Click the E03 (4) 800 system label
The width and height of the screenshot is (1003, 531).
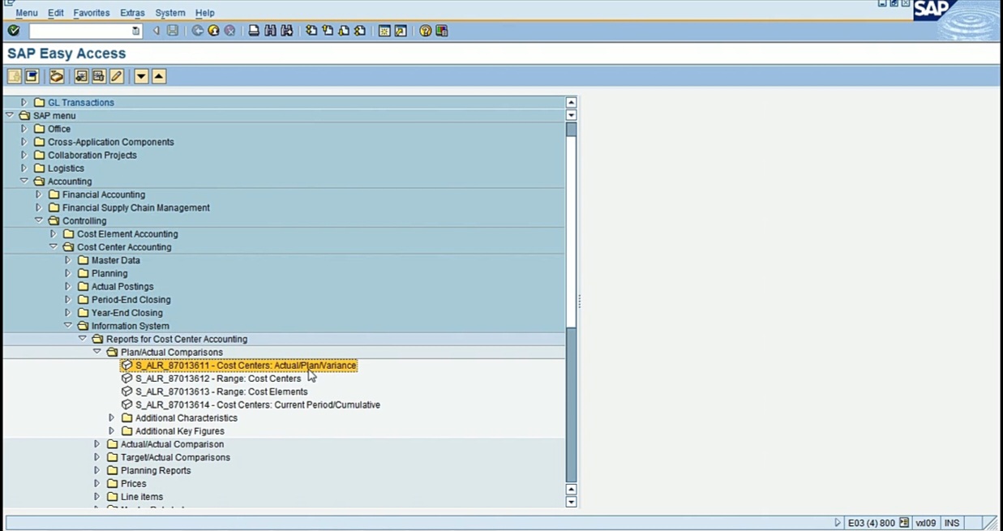[x=872, y=523]
